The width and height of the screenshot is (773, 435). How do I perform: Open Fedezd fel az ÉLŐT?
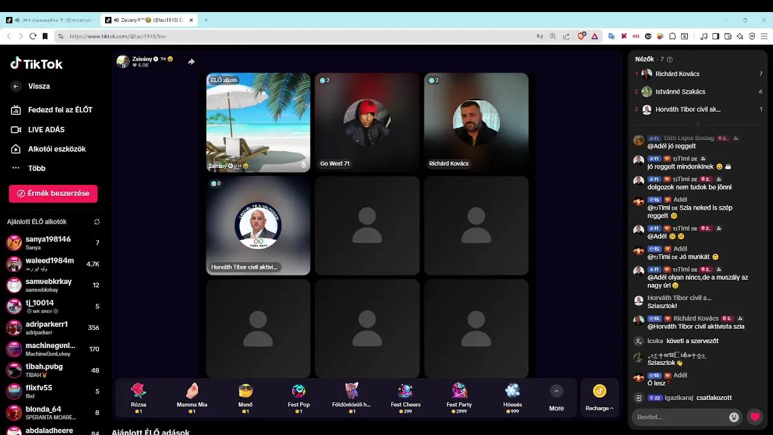(x=52, y=110)
